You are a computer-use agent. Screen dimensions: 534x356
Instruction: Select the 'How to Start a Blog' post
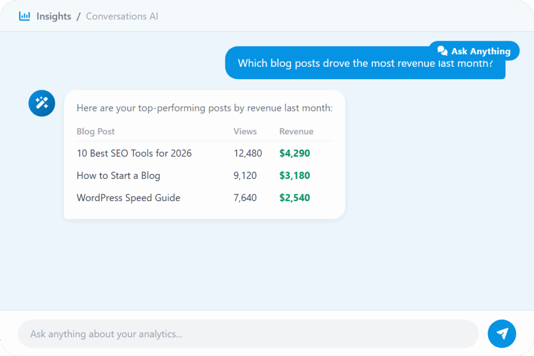[x=118, y=176]
